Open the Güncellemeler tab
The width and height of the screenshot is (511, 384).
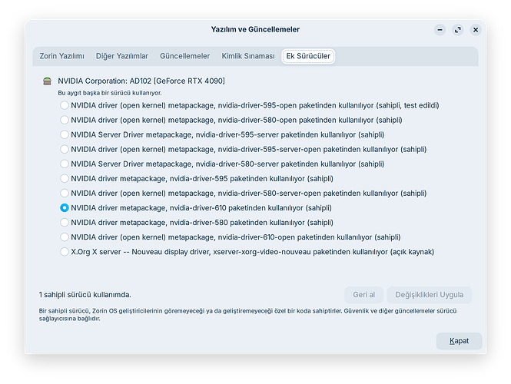coord(184,56)
